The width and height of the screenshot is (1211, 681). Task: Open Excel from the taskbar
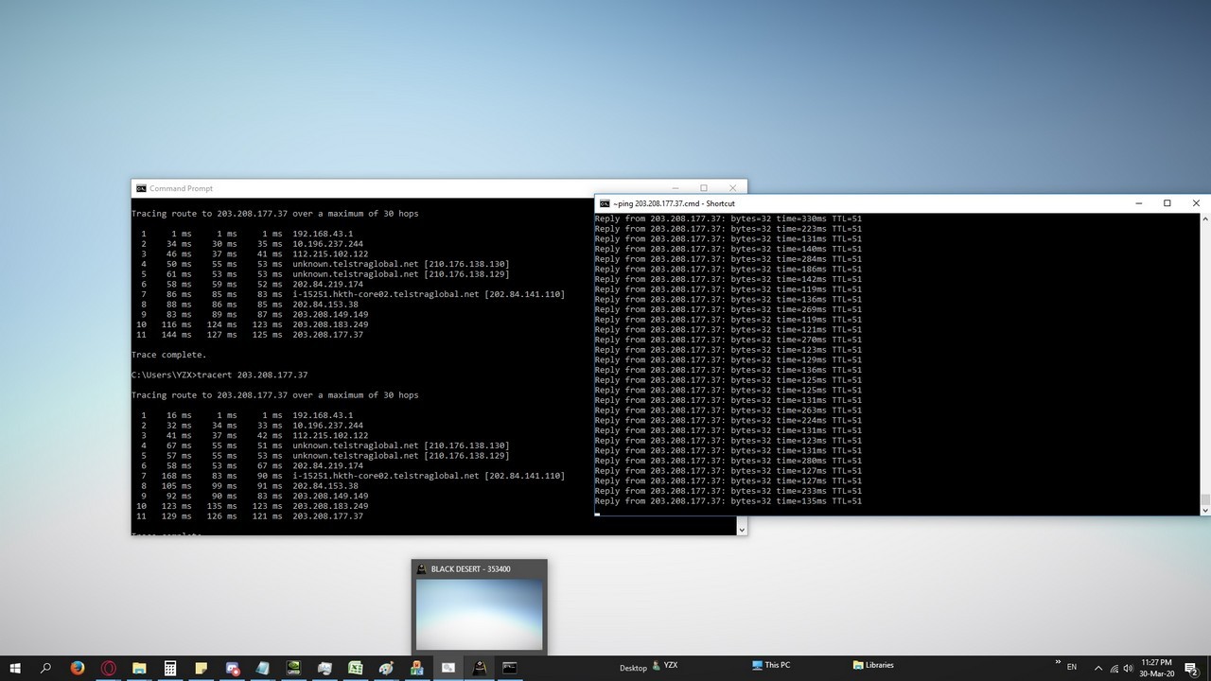pos(355,668)
